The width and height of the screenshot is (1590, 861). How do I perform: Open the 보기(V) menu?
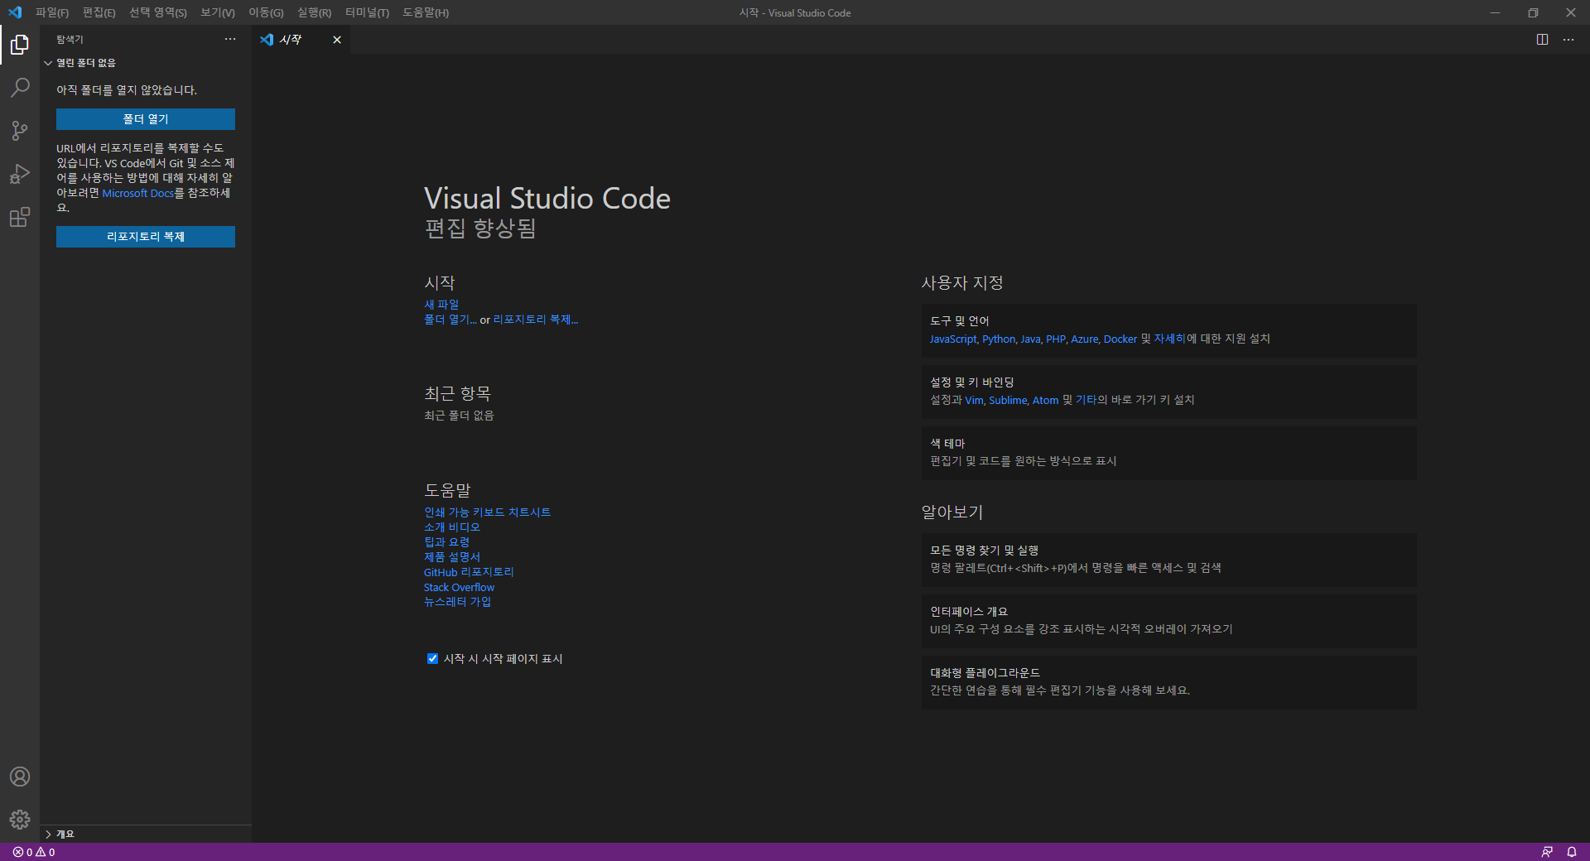(x=218, y=12)
